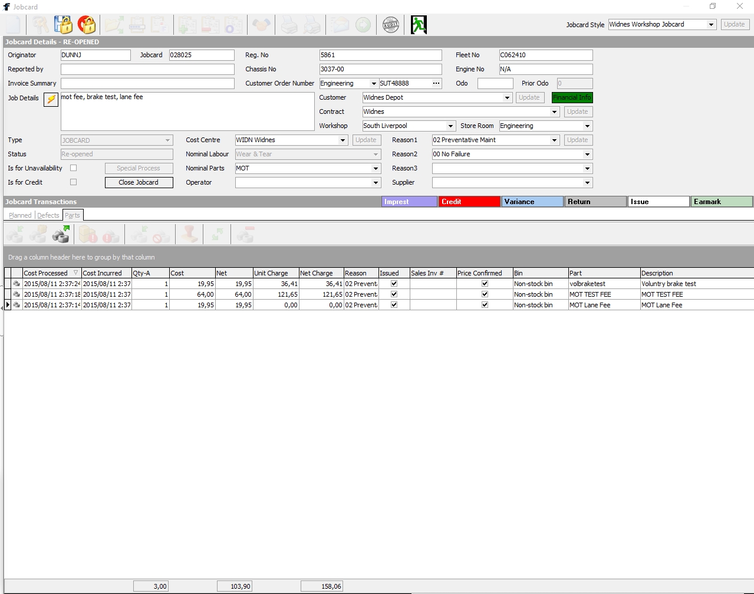Click the floppy disk with padlock icon

pyautogui.click(x=63, y=25)
